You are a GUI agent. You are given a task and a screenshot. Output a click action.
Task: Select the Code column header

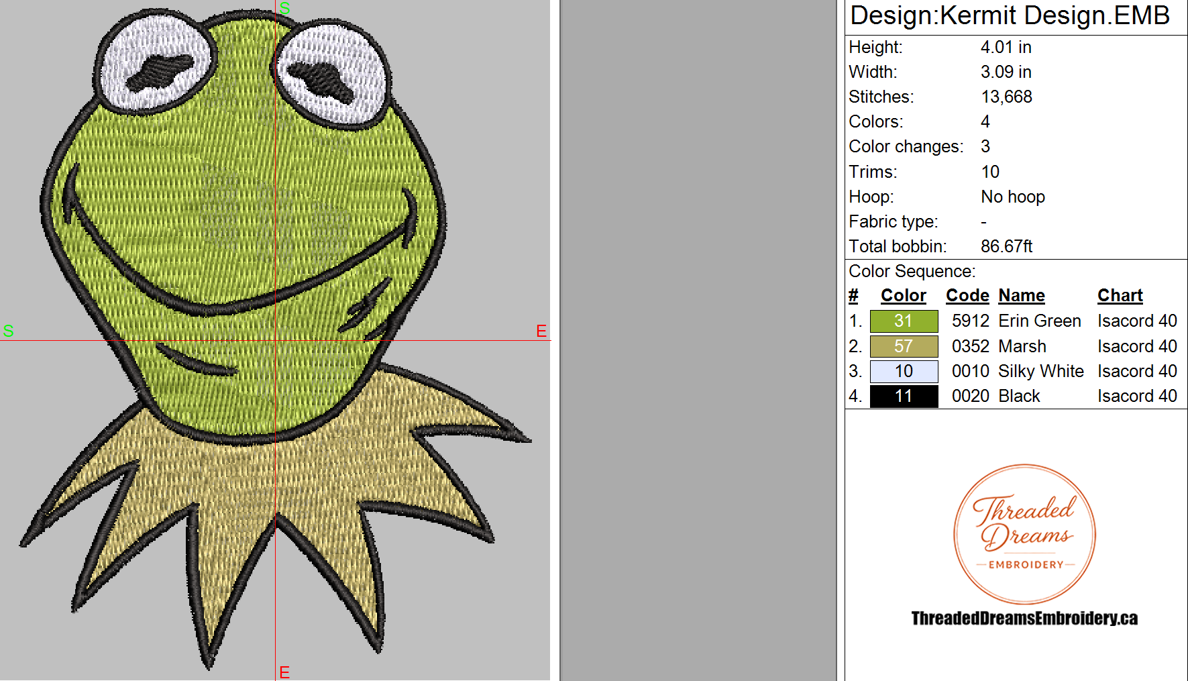pos(967,295)
